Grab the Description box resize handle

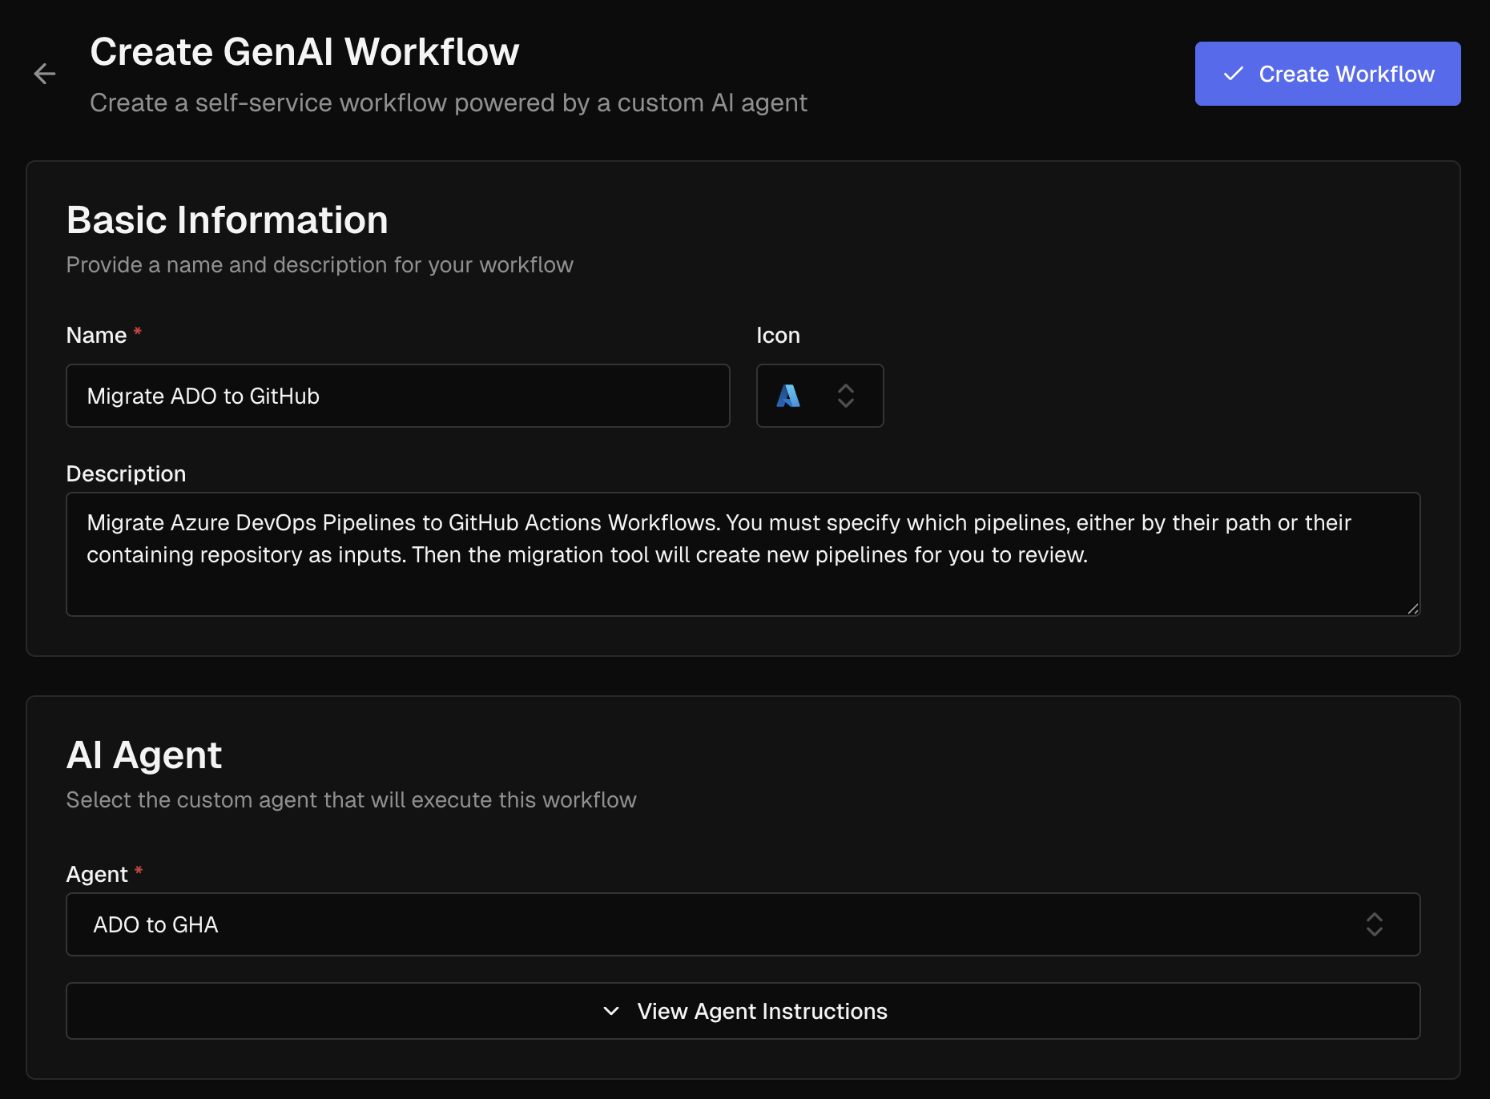coord(1413,609)
